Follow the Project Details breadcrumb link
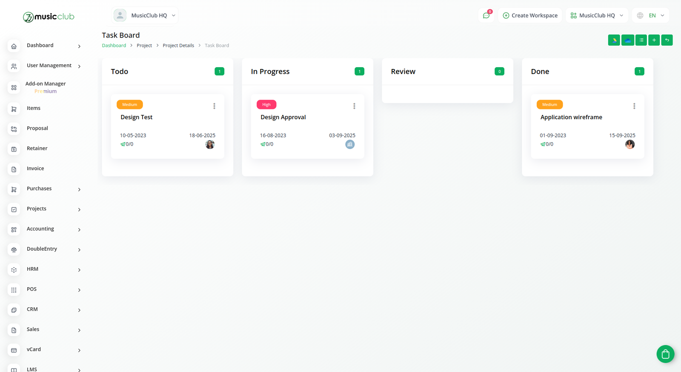This screenshot has height=372, width=681. 178,46
